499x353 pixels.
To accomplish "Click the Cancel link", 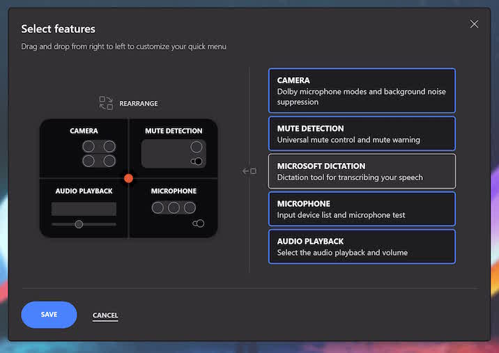I will tap(105, 315).
